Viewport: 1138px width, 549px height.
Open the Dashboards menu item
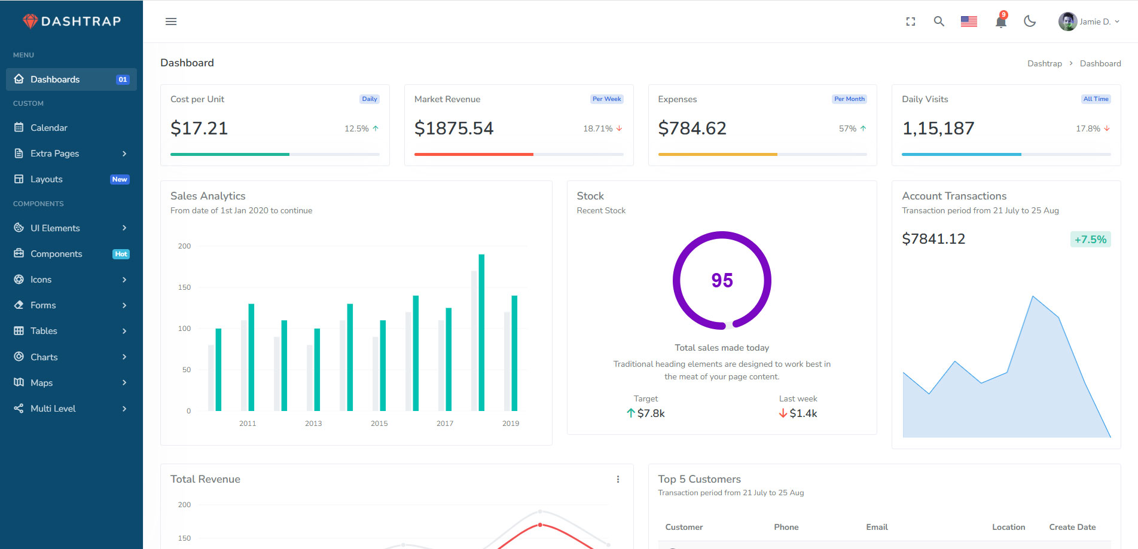(x=71, y=79)
